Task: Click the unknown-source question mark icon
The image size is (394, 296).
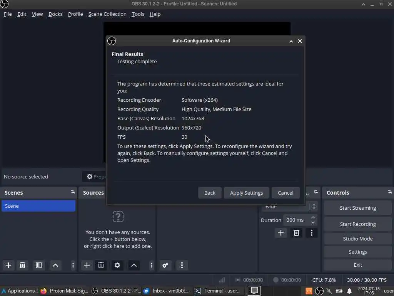Action: click(x=118, y=217)
